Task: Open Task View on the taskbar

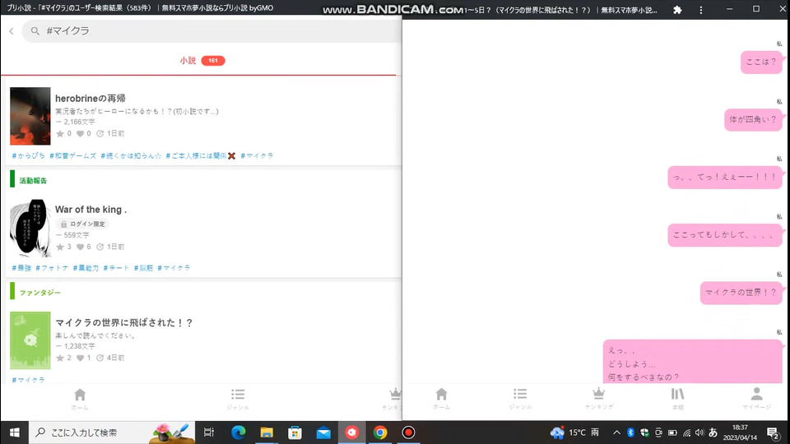Action: click(x=208, y=432)
